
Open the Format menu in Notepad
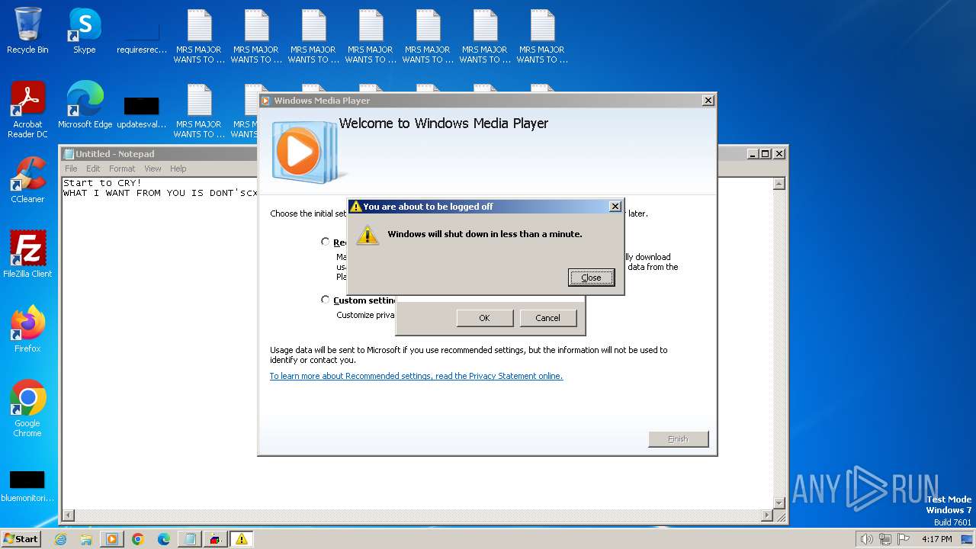click(122, 169)
